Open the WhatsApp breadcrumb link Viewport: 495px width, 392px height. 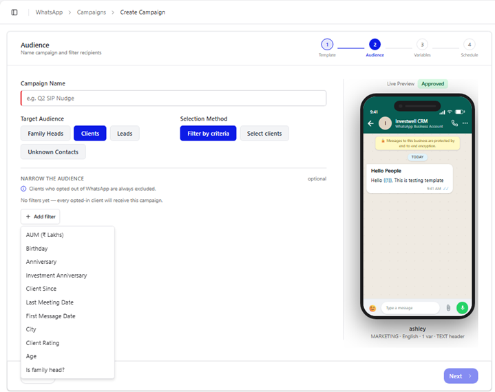coord(49,12)
